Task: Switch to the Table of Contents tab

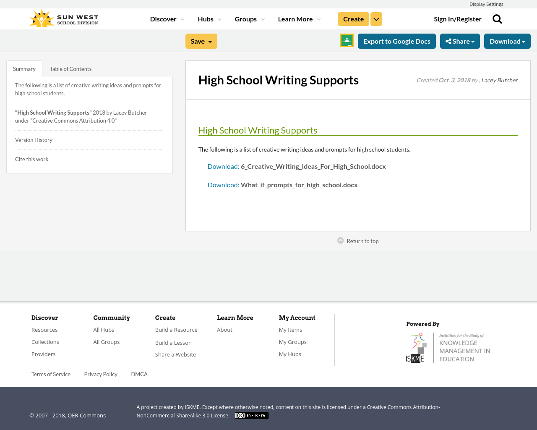Action: [x=70, y=69]
